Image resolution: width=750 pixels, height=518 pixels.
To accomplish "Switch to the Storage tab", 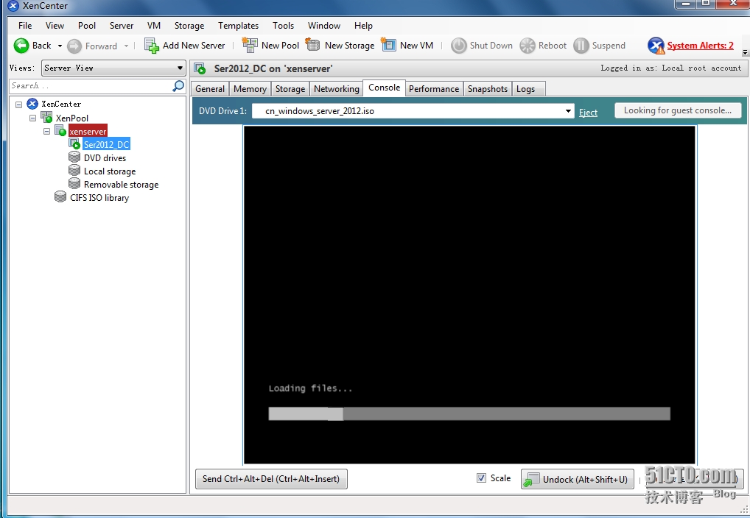I will pos(290,89).
